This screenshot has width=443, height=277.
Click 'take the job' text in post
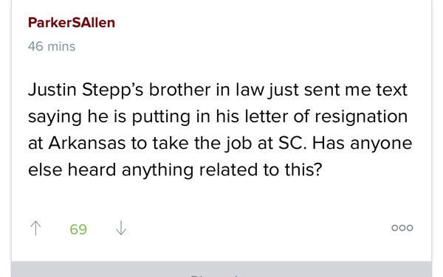pos(202,144)
